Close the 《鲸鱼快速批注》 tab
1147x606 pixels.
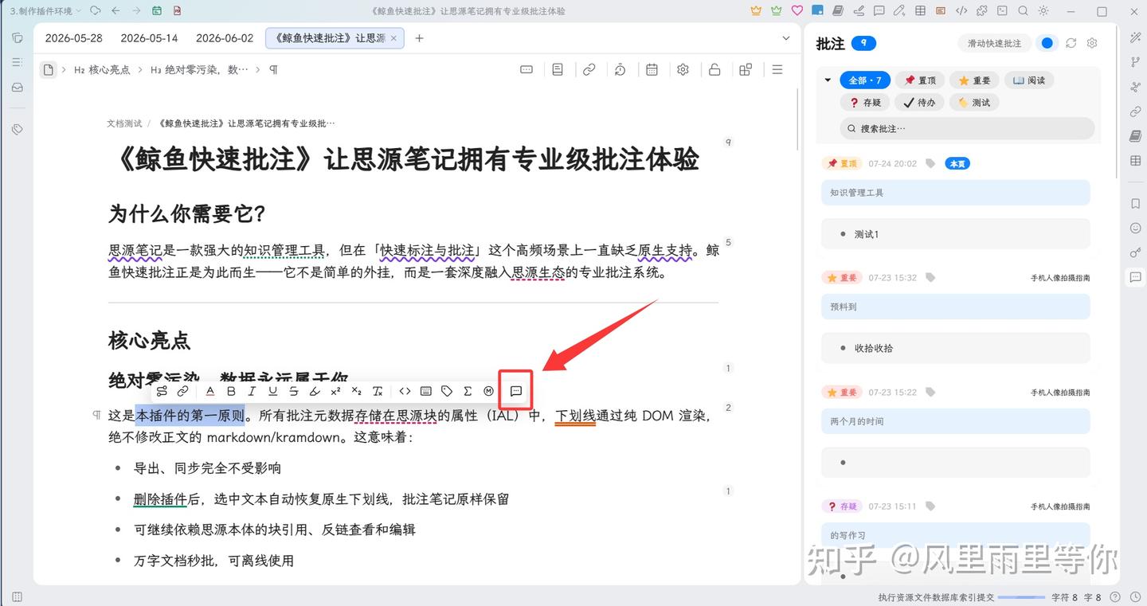pyautogui.click(x=393, y=38)
